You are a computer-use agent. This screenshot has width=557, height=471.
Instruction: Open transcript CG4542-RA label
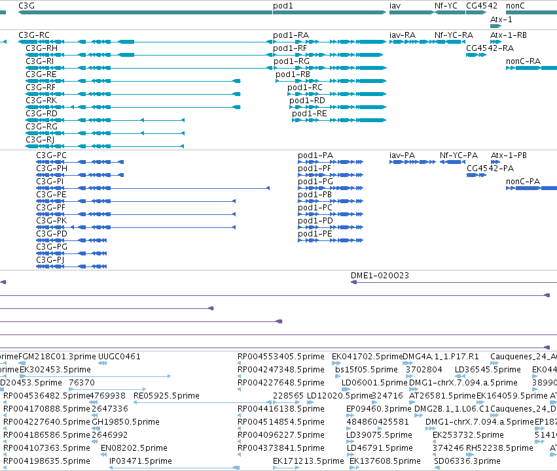(490, 48)
